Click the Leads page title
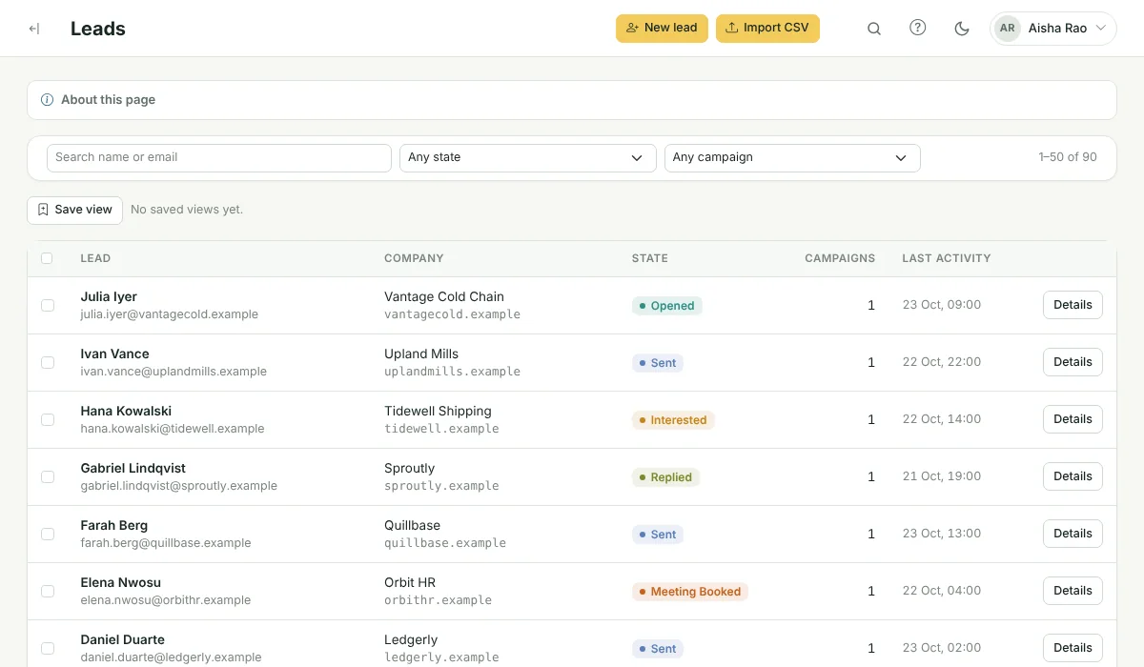This screenshot has height=667, width=1144. click(98, 29)
